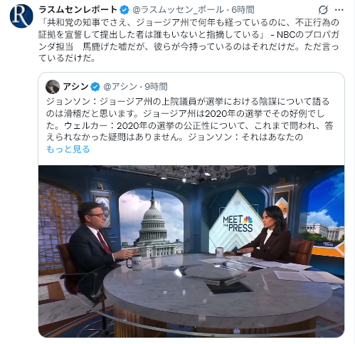355x344 pixels.
Task: Click the verified badge beside アシン
Action: tap(95, 87)
